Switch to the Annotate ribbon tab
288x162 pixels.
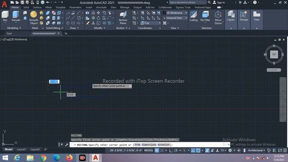[101, 7]
